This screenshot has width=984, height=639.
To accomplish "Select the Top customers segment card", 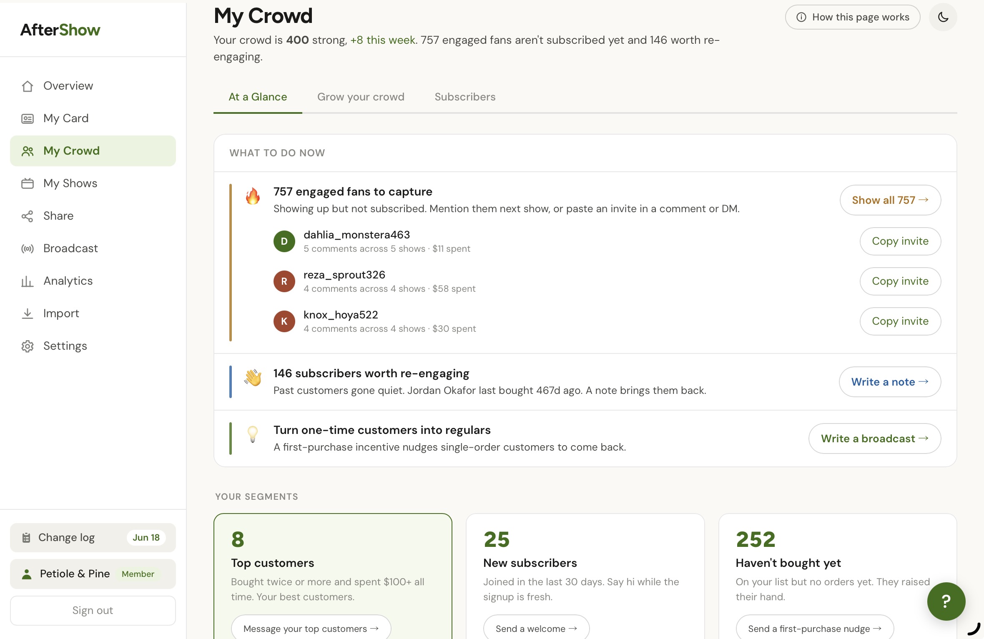I will pos(333,576).
